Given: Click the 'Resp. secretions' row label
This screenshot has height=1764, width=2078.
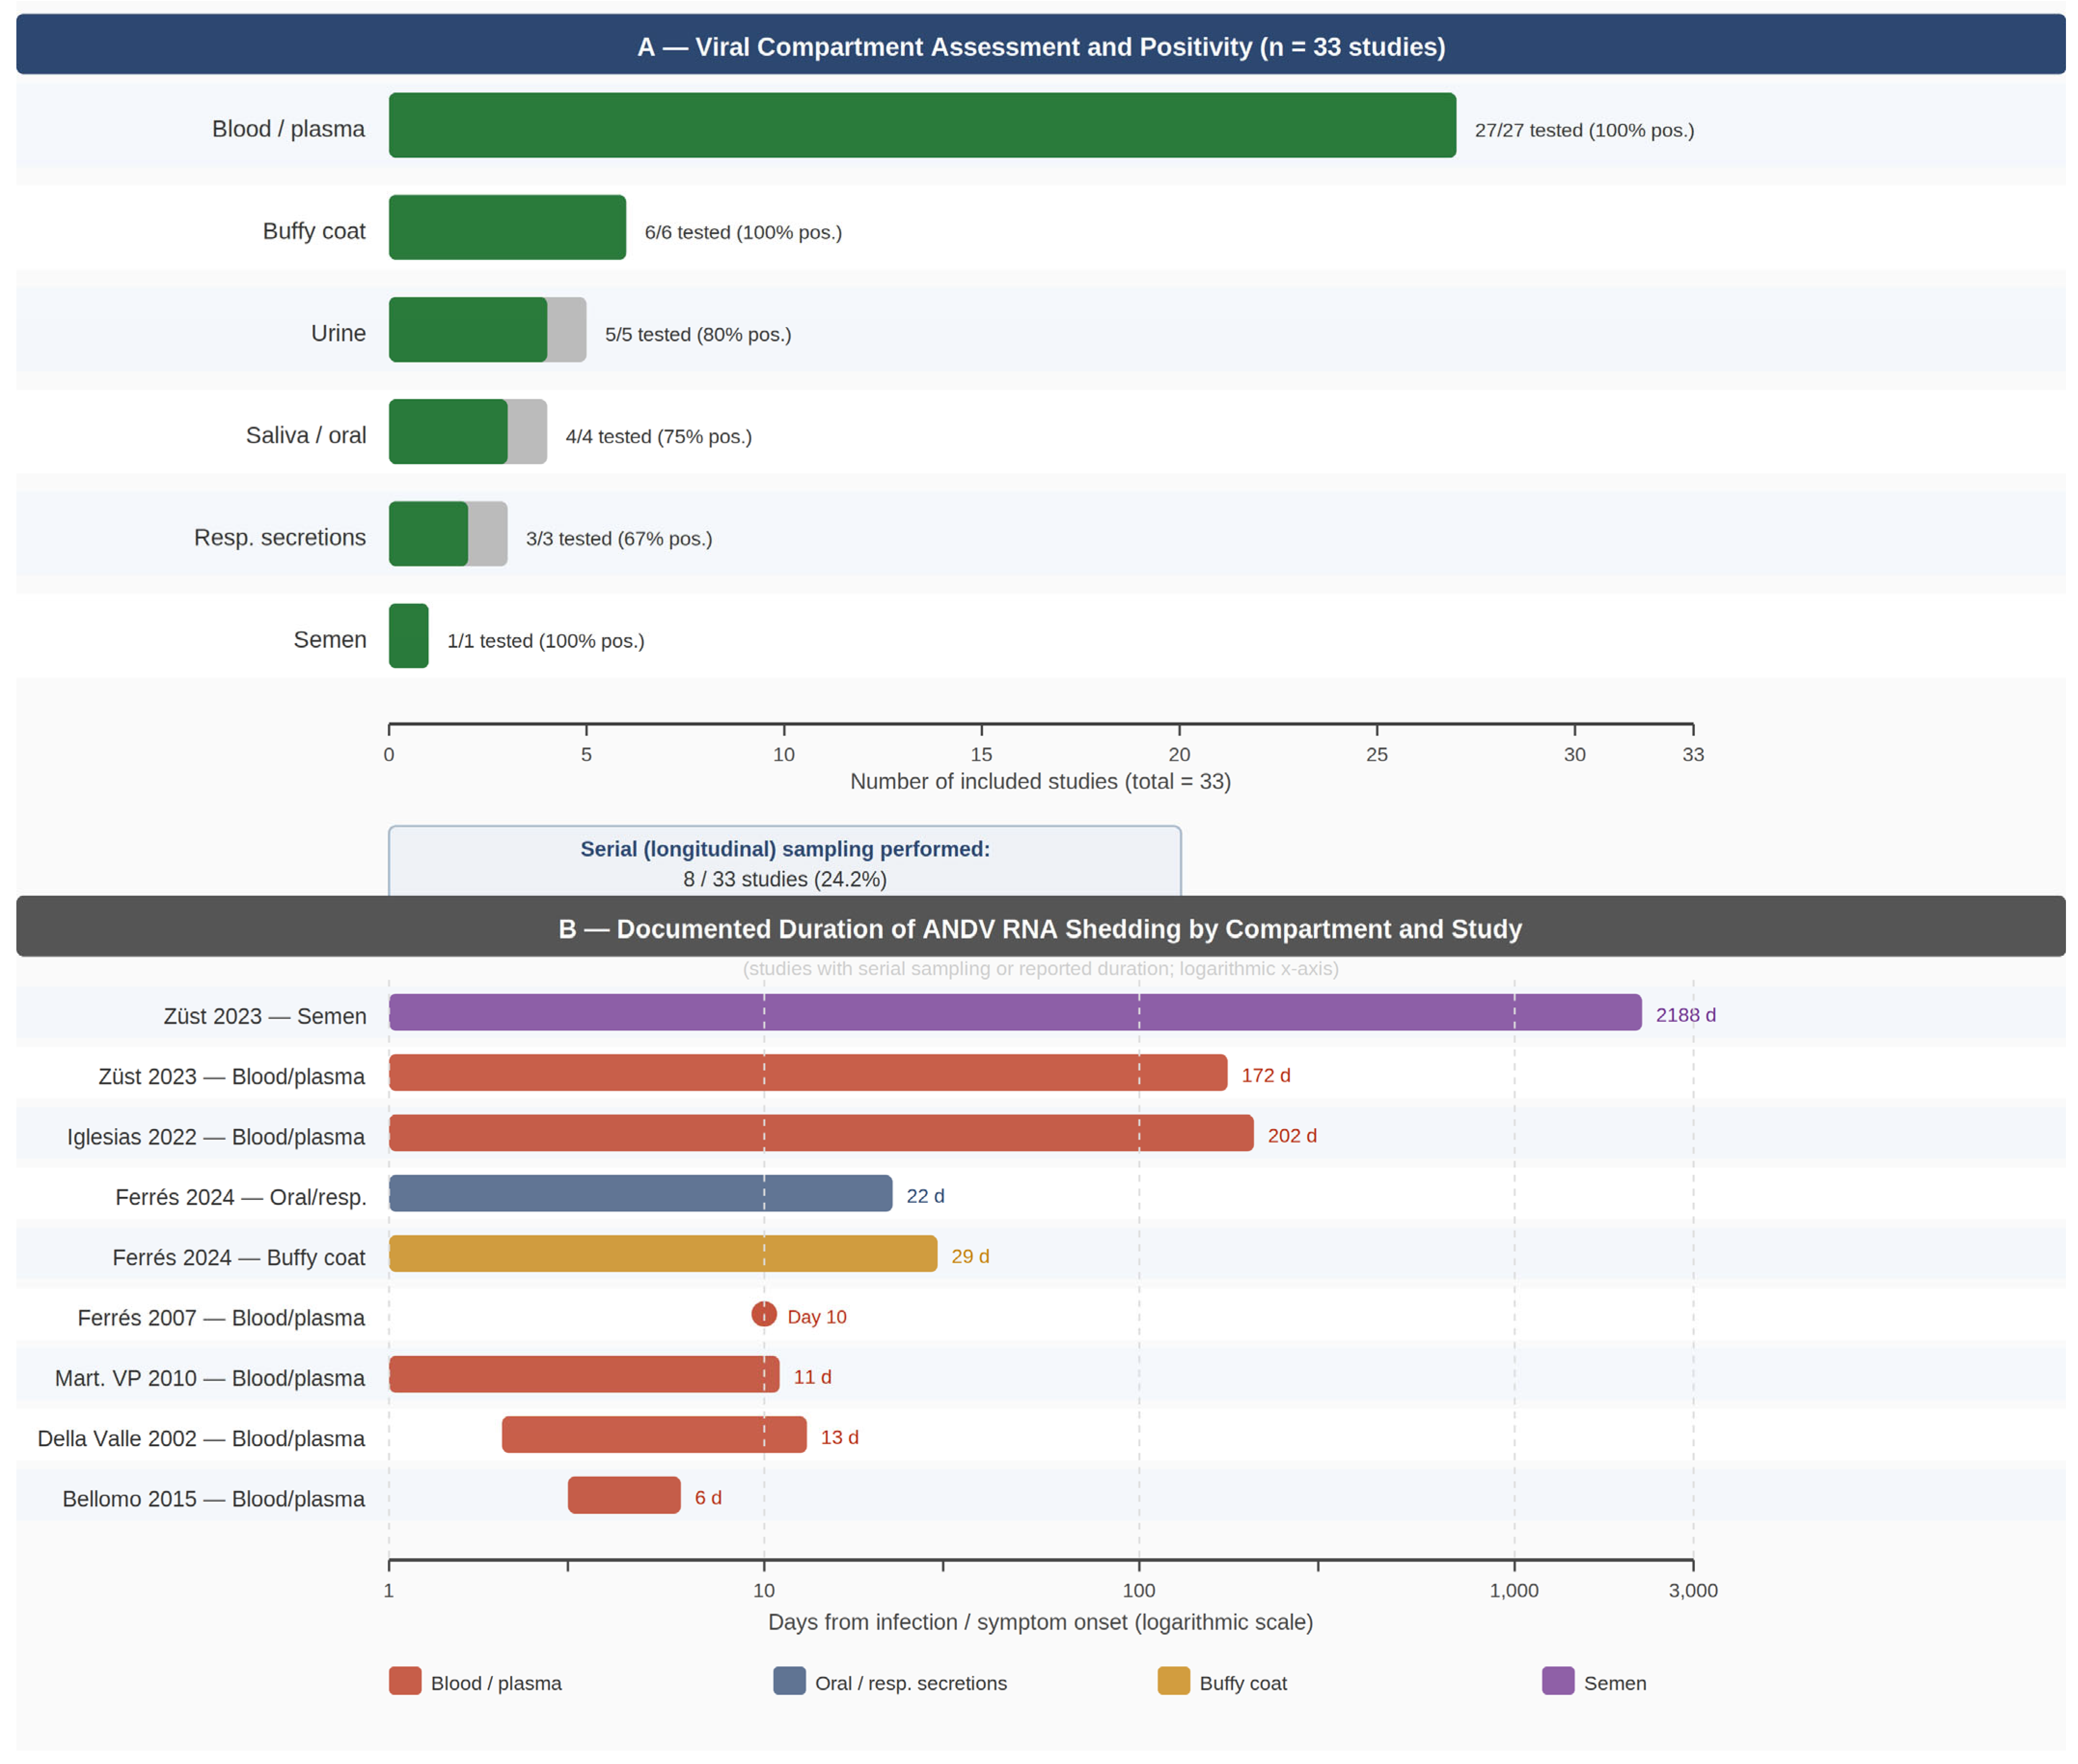Looking at the screenshot, I should pyautogui.click(x=279, y=537).
